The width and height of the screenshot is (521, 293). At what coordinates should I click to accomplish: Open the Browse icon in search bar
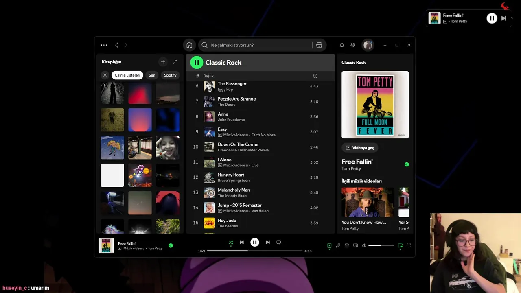click(319, 45)
